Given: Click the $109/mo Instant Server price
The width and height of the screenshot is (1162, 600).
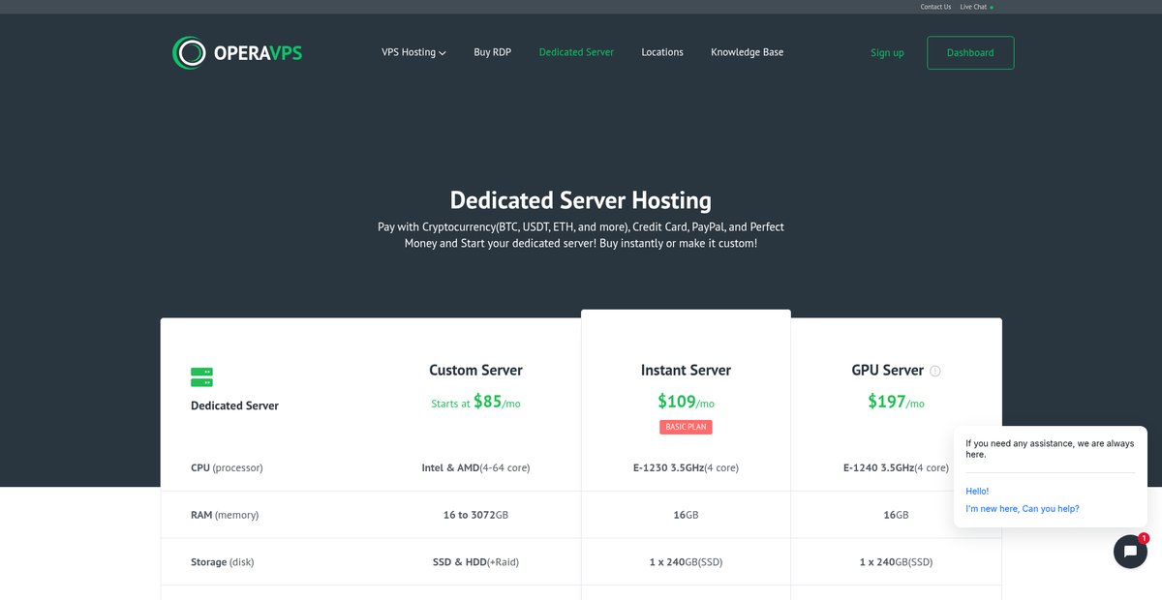Looking at the screenshot, I should [686, 402].
